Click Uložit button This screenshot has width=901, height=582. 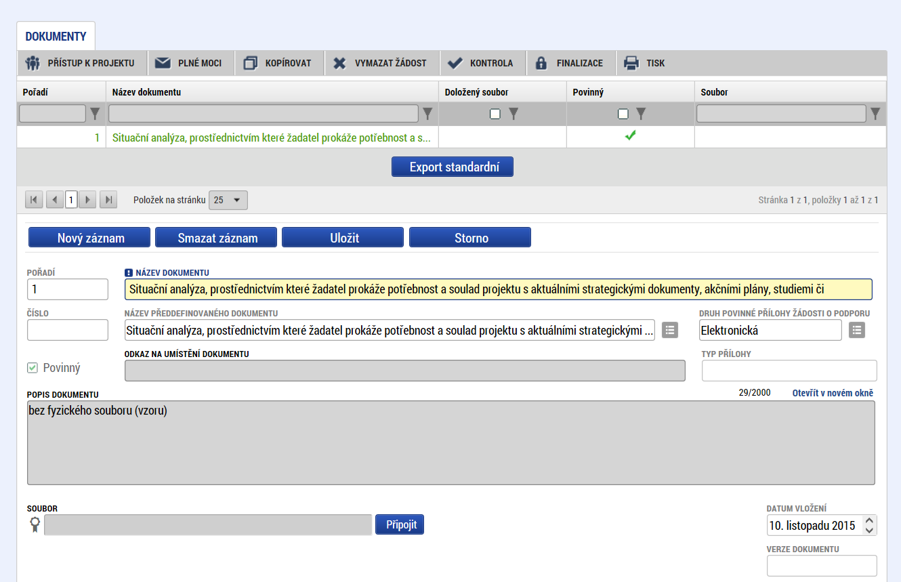[x=343, y=238]
